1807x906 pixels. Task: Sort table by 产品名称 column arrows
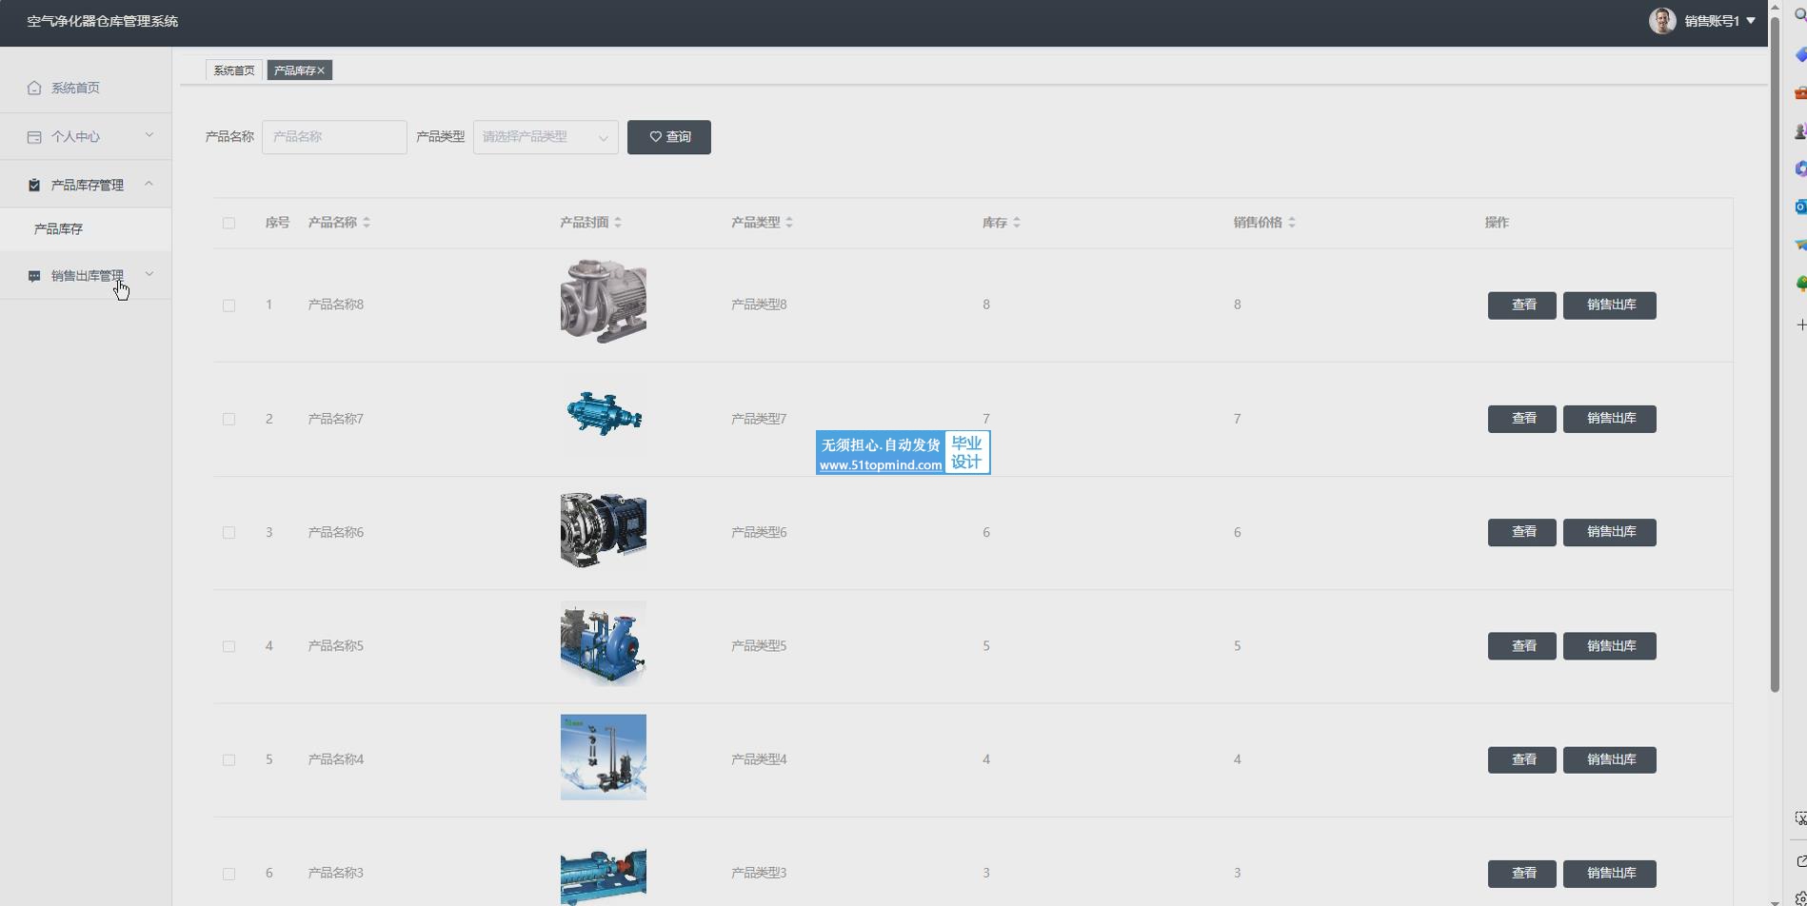[367, 223]
